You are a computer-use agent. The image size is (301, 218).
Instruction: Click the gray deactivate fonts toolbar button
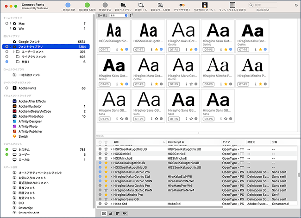[x=105, y=5]
